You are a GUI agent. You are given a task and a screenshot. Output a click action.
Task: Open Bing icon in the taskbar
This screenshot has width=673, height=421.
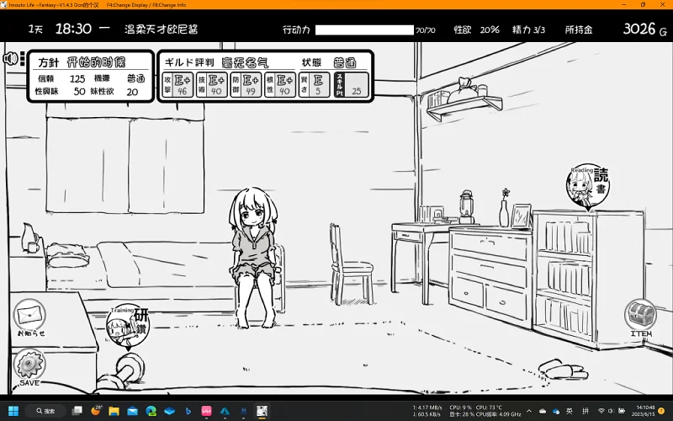188,411
